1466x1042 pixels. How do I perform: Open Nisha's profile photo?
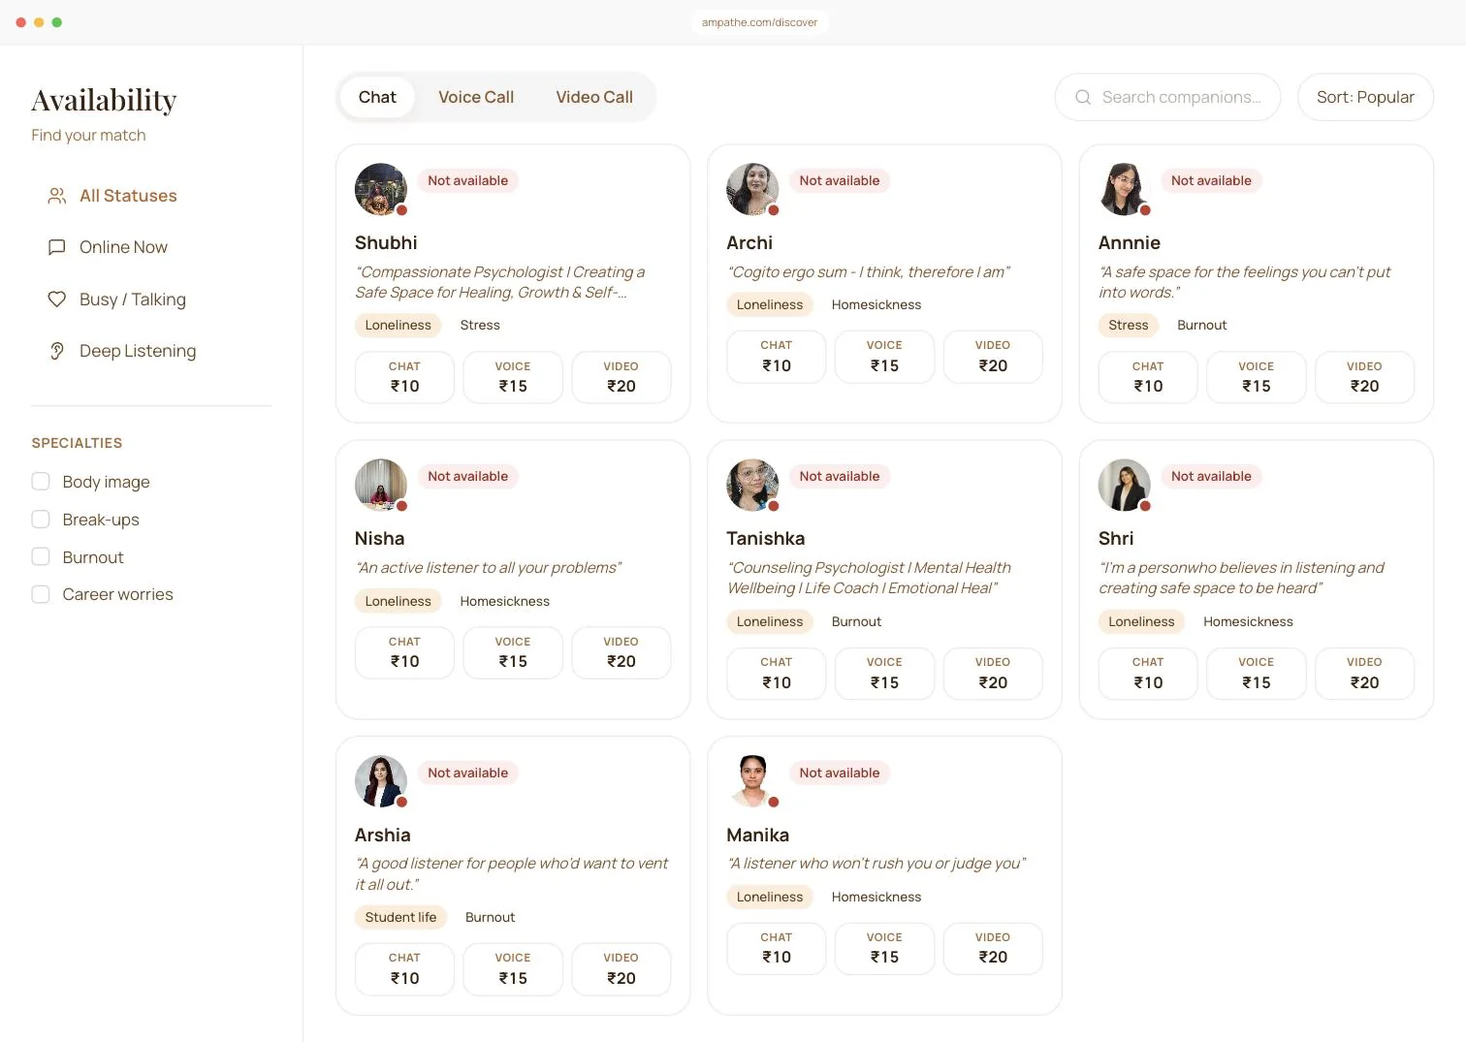381,485
